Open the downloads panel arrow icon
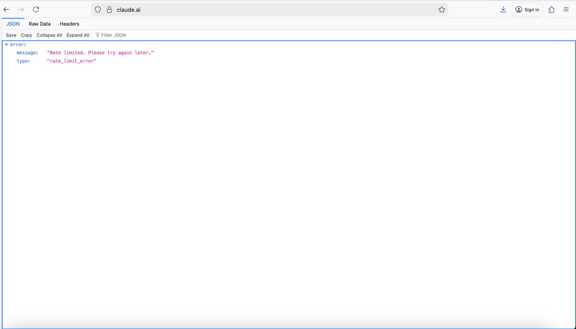Image resolution: width=576 pixels, height=329 pixels. point(503,10)
